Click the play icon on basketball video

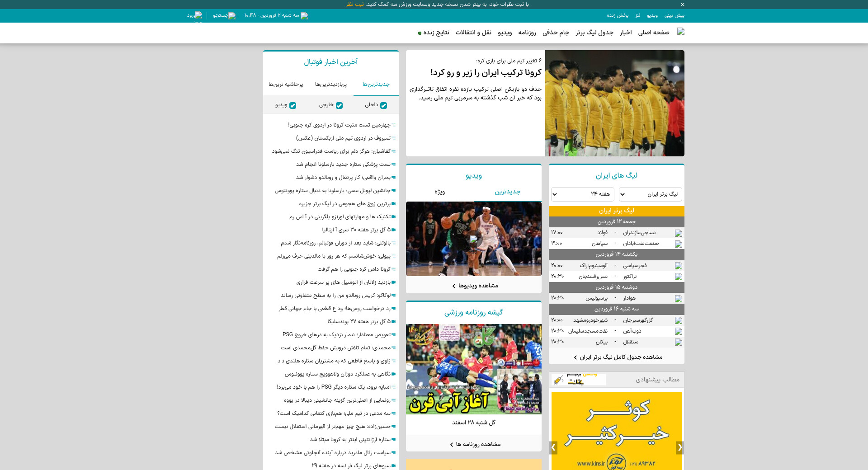(x=473, y=239)
